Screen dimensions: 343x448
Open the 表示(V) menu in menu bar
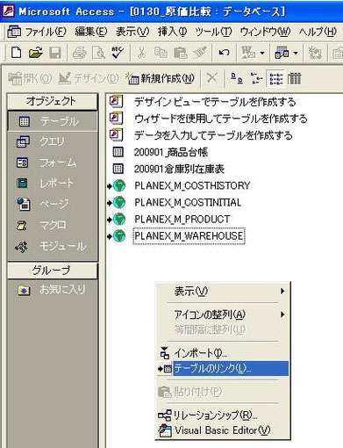[132, 32]
